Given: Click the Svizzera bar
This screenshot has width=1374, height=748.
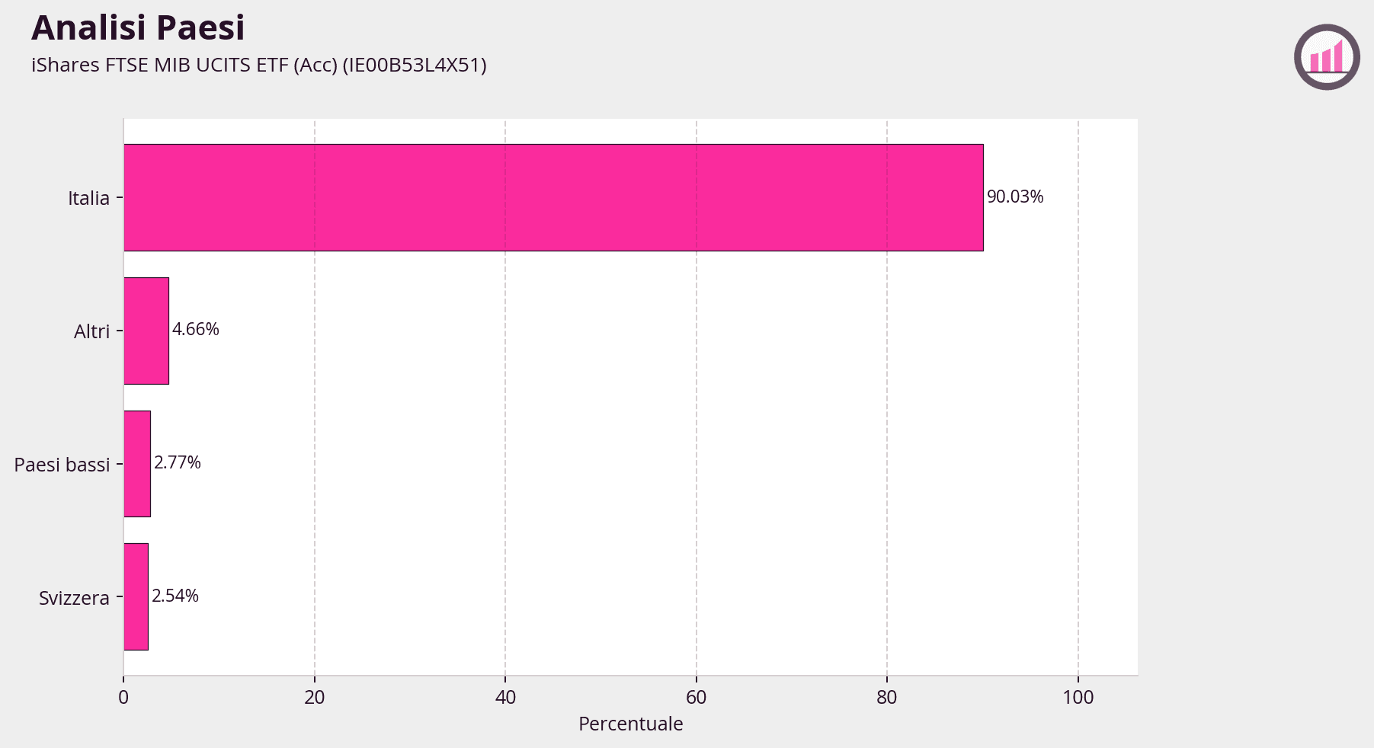Looking at the screenshot, I should [136, 596].
